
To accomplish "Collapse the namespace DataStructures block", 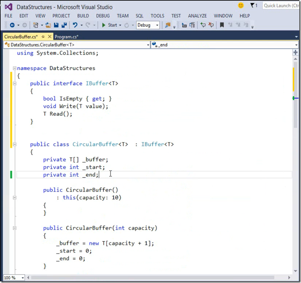I will coord(14,68).
